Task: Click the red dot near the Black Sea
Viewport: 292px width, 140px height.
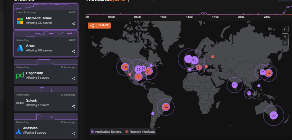Action: [x=206, y=66]
